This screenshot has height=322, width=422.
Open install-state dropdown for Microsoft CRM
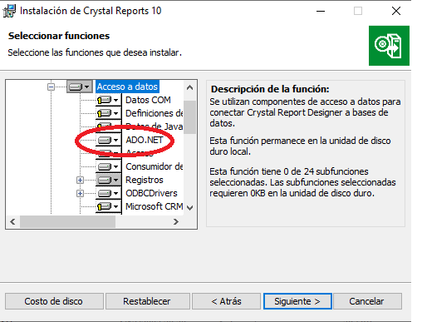point(109,206)
